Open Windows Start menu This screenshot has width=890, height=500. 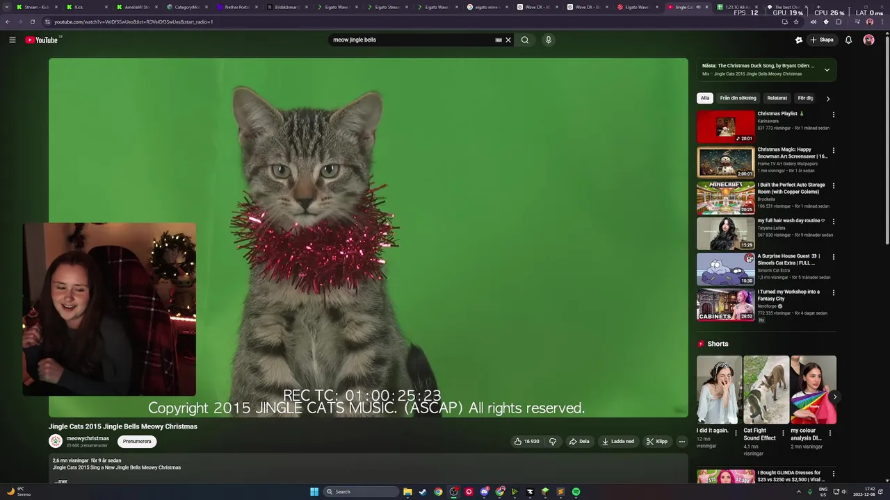(x=314, y=492)
